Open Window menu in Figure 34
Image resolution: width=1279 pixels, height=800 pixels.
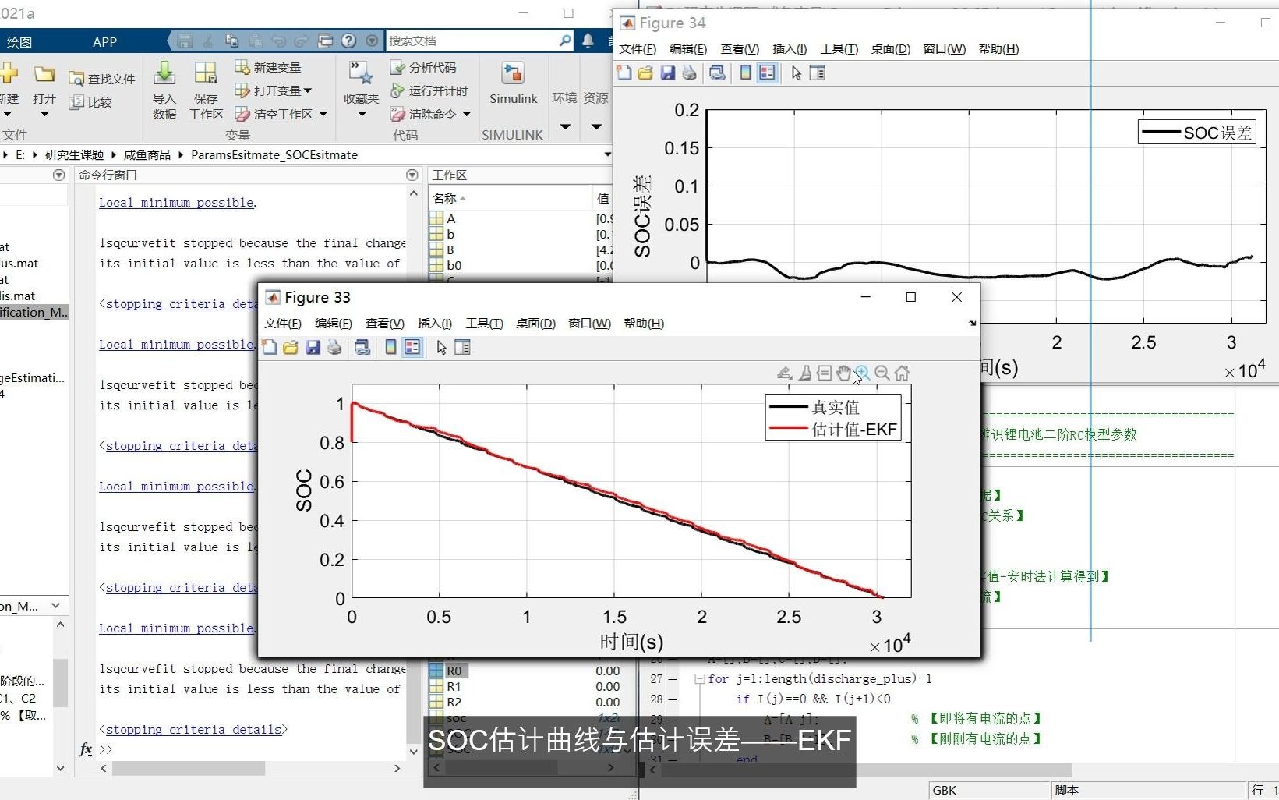click(944, 48)
